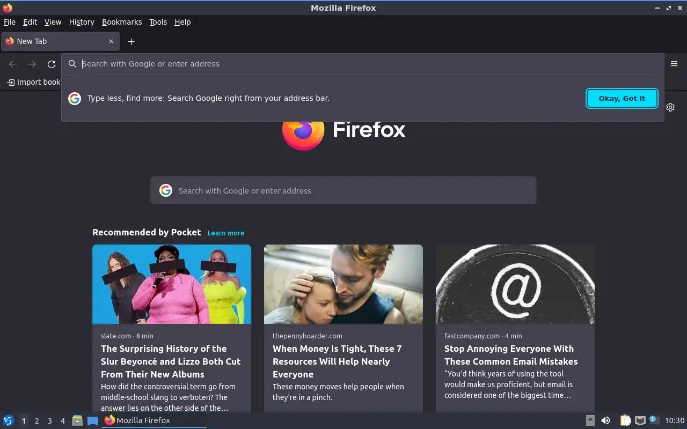Click the Mozilla Firefox taskbar window button
This screenshot has width=687, height=429.
tap(154, 420)
